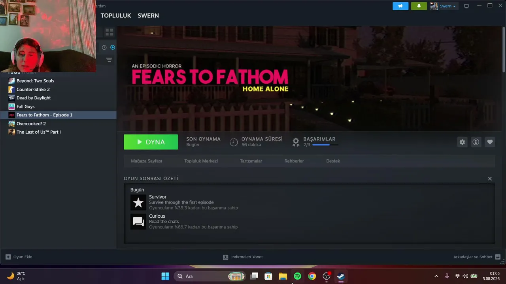Open OBS Studio from taskbar
506x284 pixels.
tap(327, 276)
